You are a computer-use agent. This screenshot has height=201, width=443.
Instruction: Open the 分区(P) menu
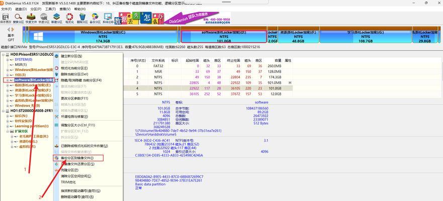pos(36,9)
